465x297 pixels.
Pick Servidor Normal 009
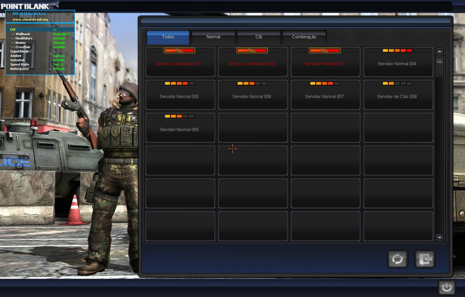180,128
